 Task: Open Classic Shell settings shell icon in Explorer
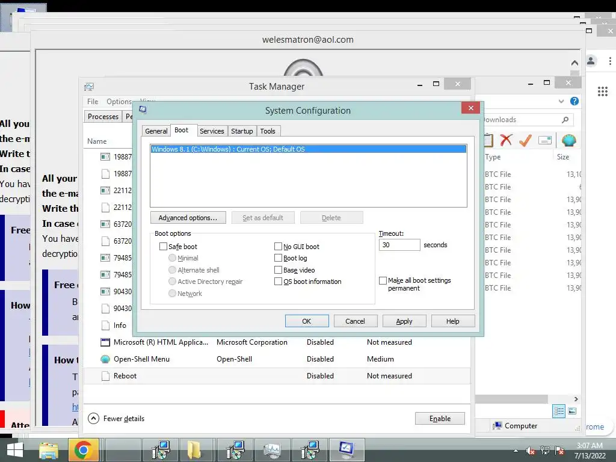568,140
